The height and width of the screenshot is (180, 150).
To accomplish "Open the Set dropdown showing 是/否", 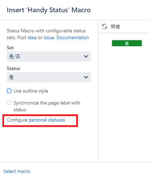I will click(49, 56).
